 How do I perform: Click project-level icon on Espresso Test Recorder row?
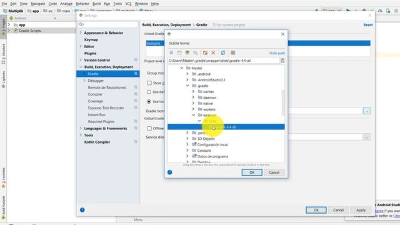click(136, 108)
